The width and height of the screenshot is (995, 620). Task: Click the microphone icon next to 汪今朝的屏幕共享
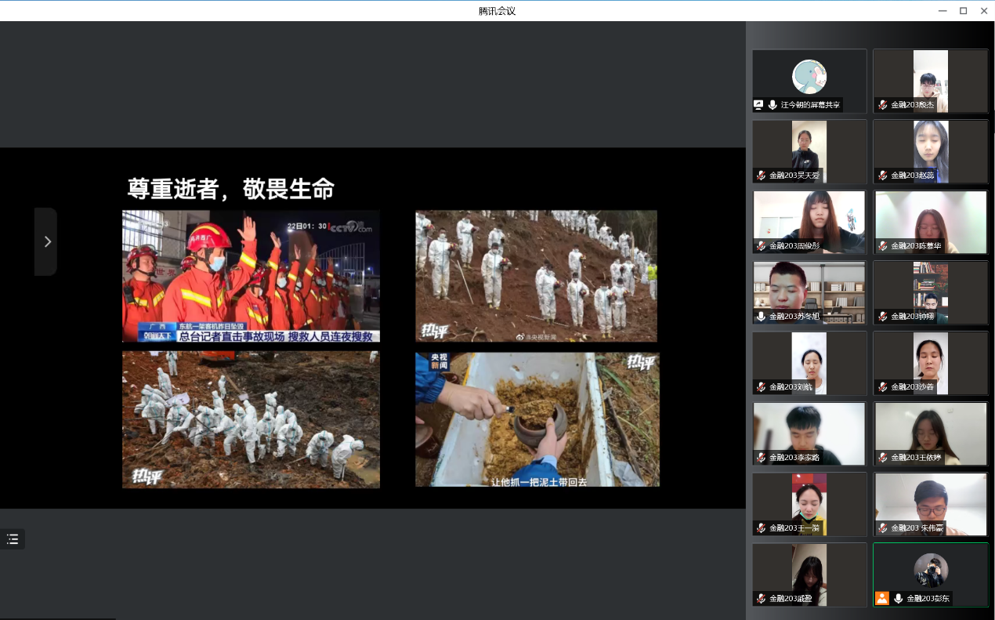pos(772,104)
